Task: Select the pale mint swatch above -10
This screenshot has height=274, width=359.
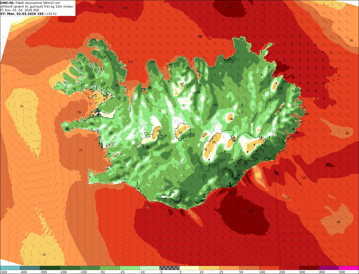Action: (x=149, y=268)
